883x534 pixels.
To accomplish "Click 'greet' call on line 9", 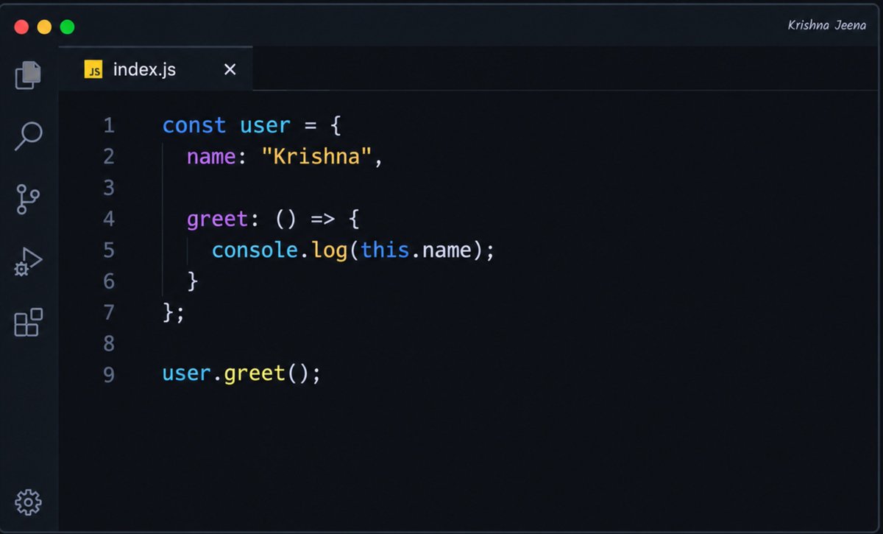I will pyautogui.click(x=255, y=375).
